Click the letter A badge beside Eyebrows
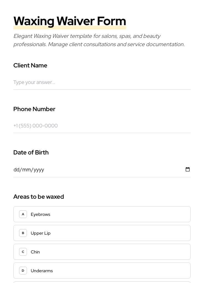This screenshot has width=204, height=283. pos(23,214)
